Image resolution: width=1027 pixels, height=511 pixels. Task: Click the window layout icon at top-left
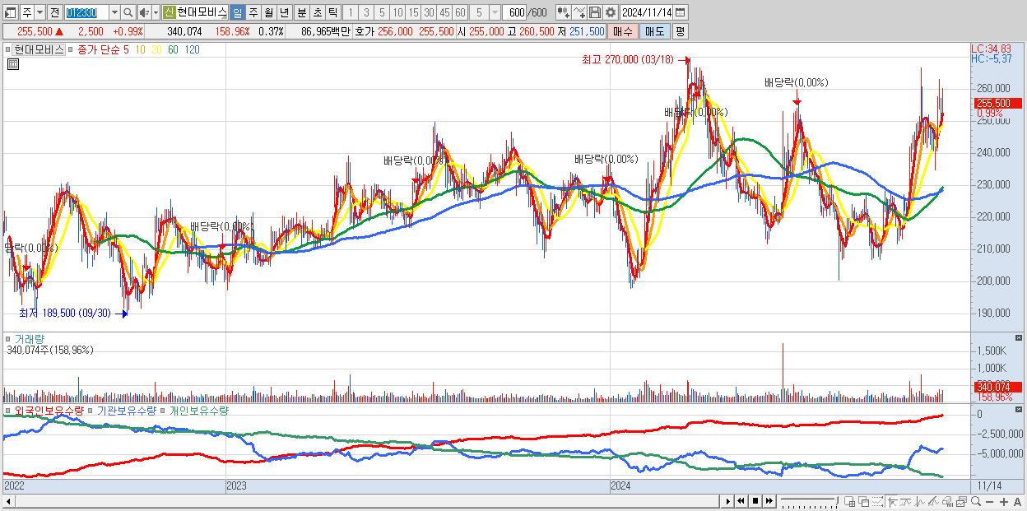click(x=9, y=12)
